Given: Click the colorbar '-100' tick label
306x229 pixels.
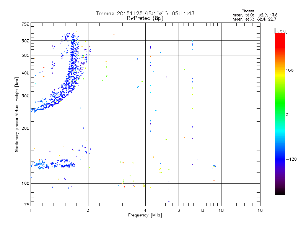Looking at the screenshot, I should pos(291,159).
